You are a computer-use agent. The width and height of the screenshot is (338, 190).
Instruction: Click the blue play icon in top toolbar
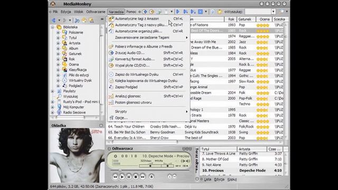click(x=178, y=12)
